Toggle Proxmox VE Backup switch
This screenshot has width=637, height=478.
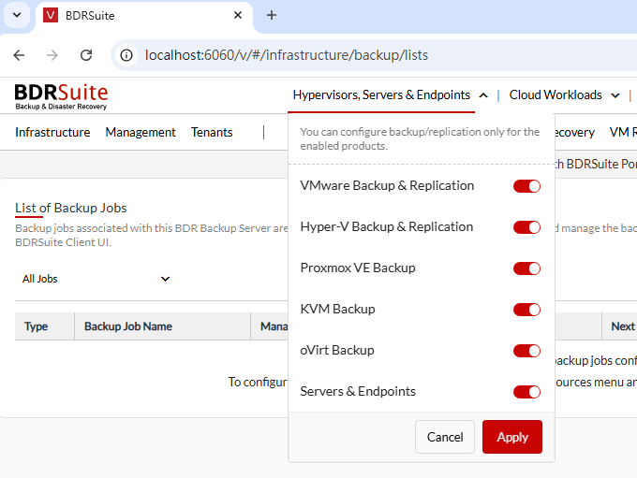(526, 268)
